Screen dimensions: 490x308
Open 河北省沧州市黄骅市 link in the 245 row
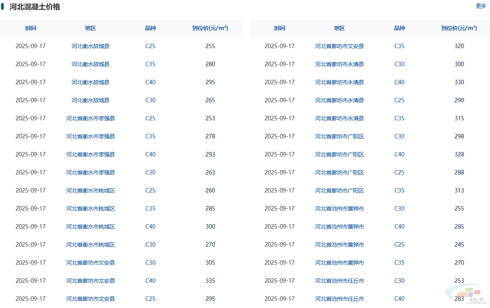tap(340, 245)
